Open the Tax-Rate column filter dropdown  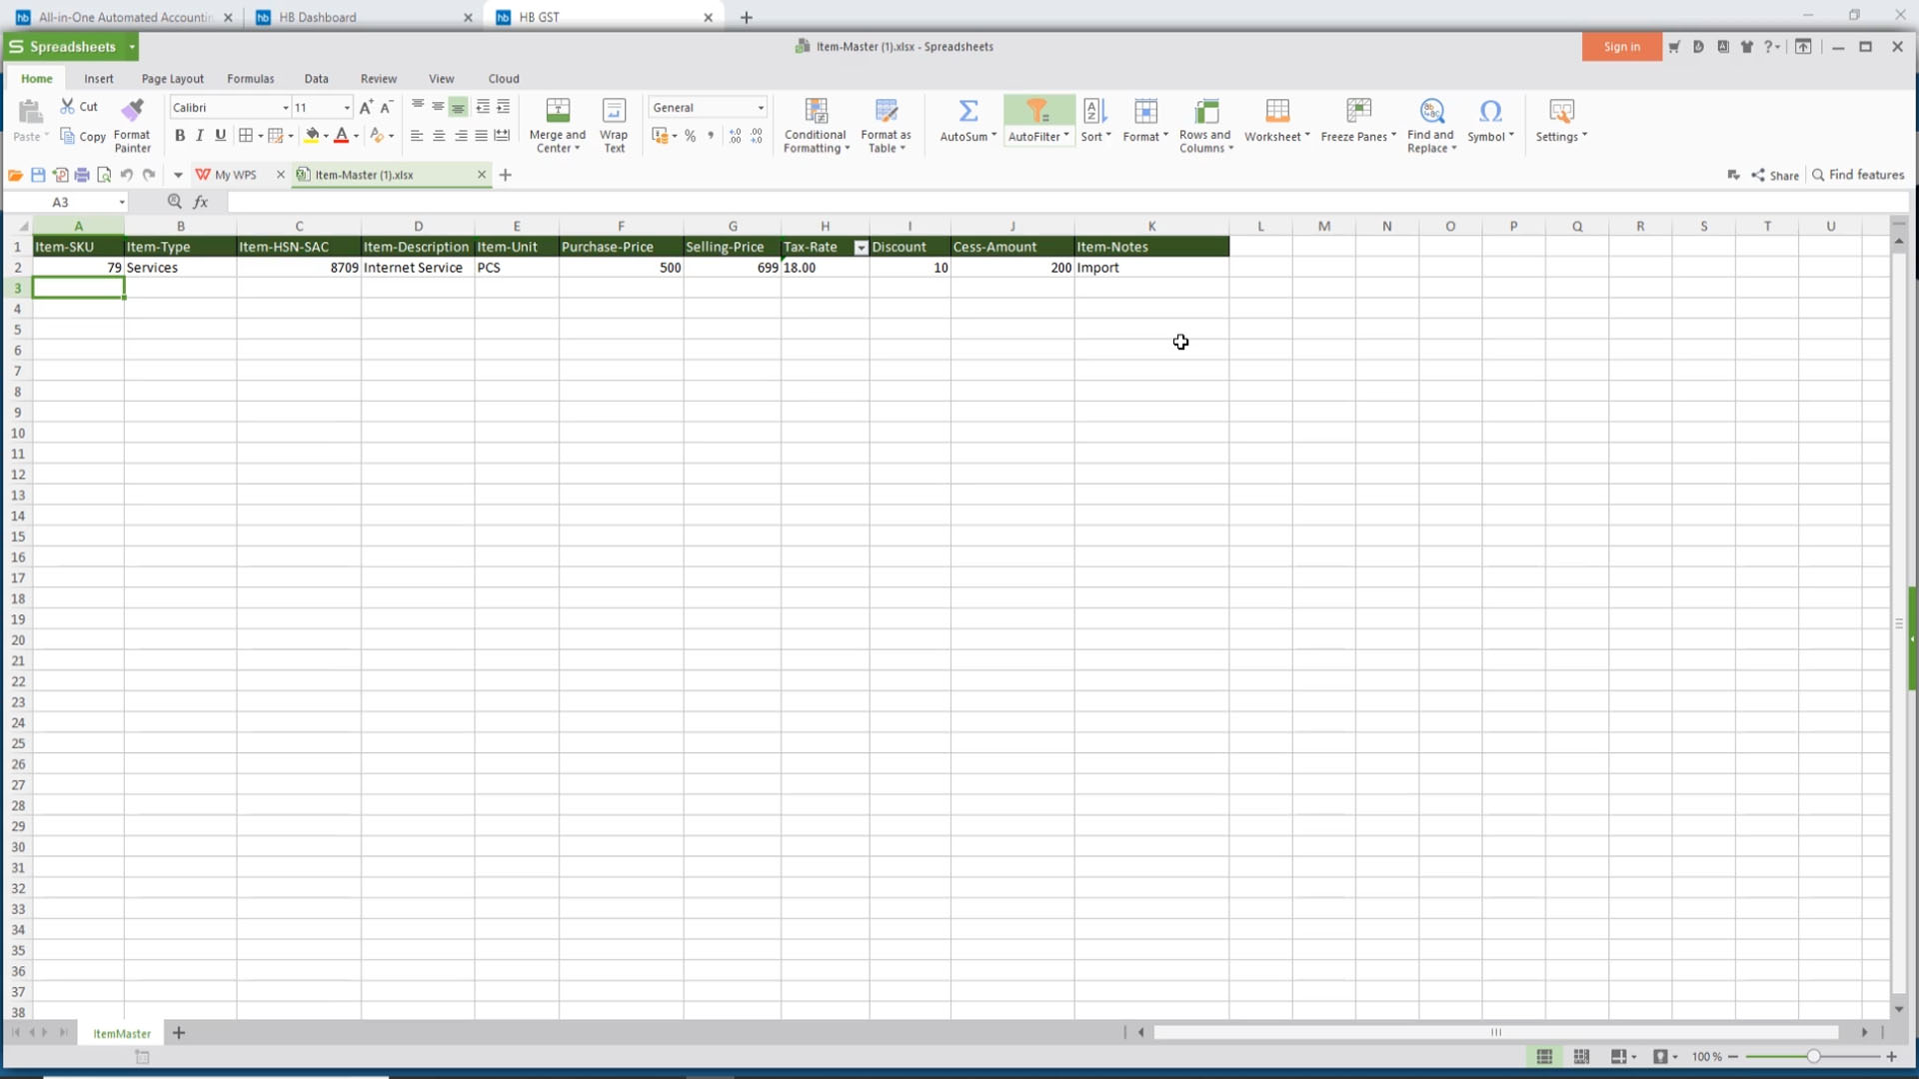pyautogui.click(x=861, y=248)
